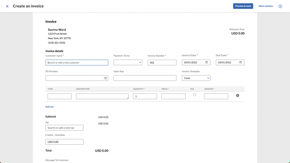Click into the PO Number field

point(77,78)
